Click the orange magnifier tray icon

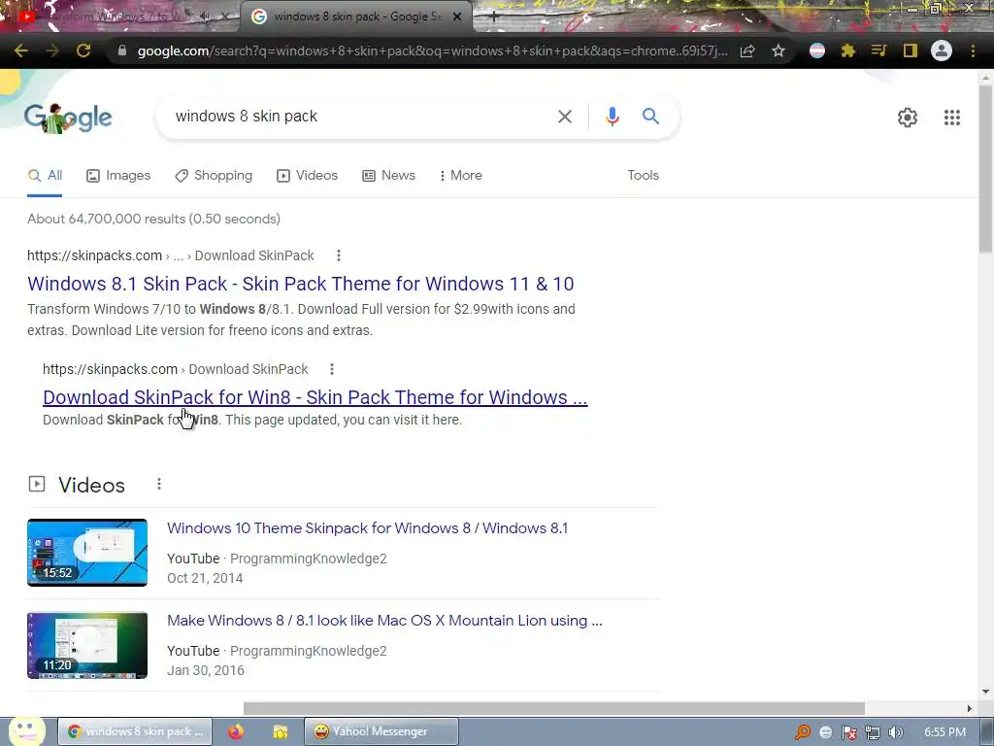click(x=803, y=732)
